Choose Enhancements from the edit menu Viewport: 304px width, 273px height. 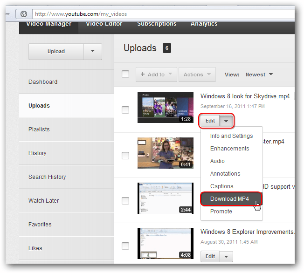tap(231, 149)
